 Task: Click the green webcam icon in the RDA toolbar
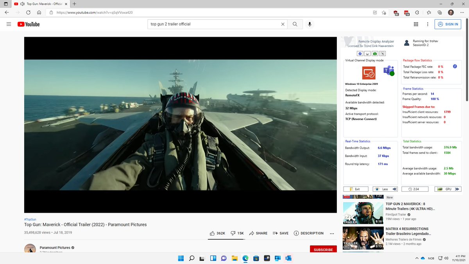point(374,54)
